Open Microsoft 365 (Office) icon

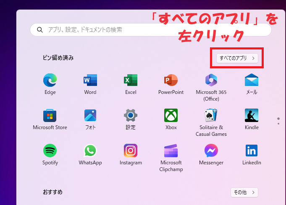211,80
